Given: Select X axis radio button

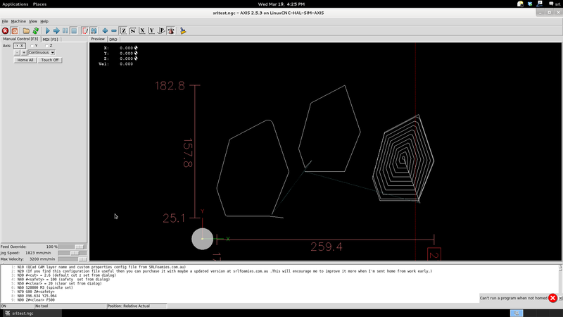Looking at the screenshot, I should click(20, 46).
